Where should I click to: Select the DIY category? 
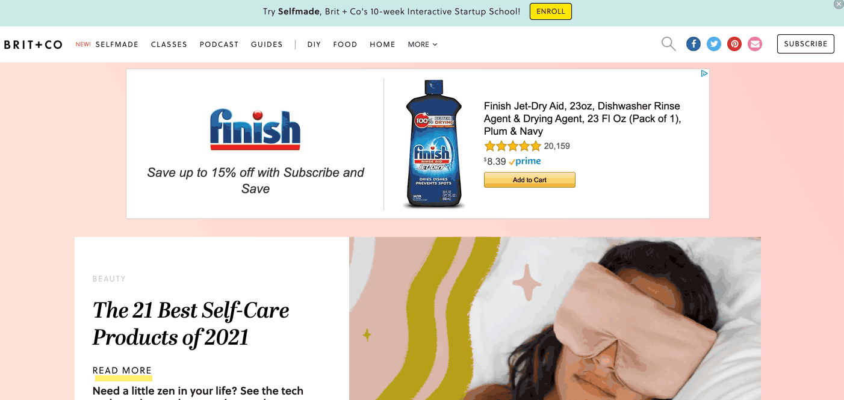click(314, 45)
